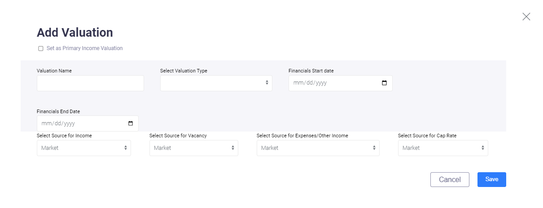Screen dimensions: 543x208
Task: Click the 'Set as Primary Income Valuation' label text
Action: [84, 48]
